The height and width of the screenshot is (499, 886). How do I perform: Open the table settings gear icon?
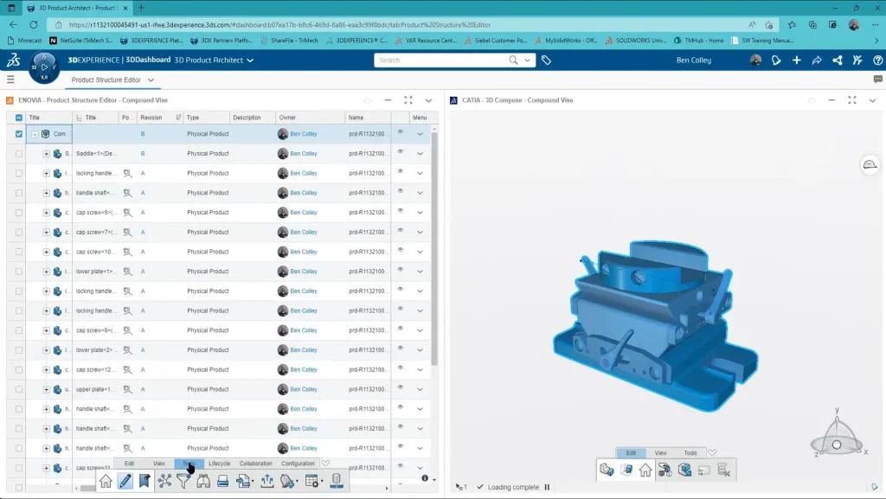pos(311,481)
